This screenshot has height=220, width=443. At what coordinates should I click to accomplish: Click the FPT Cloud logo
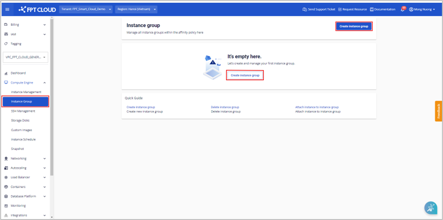[37, 9]
